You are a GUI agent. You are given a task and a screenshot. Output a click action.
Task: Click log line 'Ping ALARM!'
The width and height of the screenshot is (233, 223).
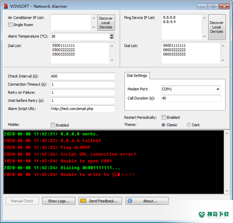47,148
